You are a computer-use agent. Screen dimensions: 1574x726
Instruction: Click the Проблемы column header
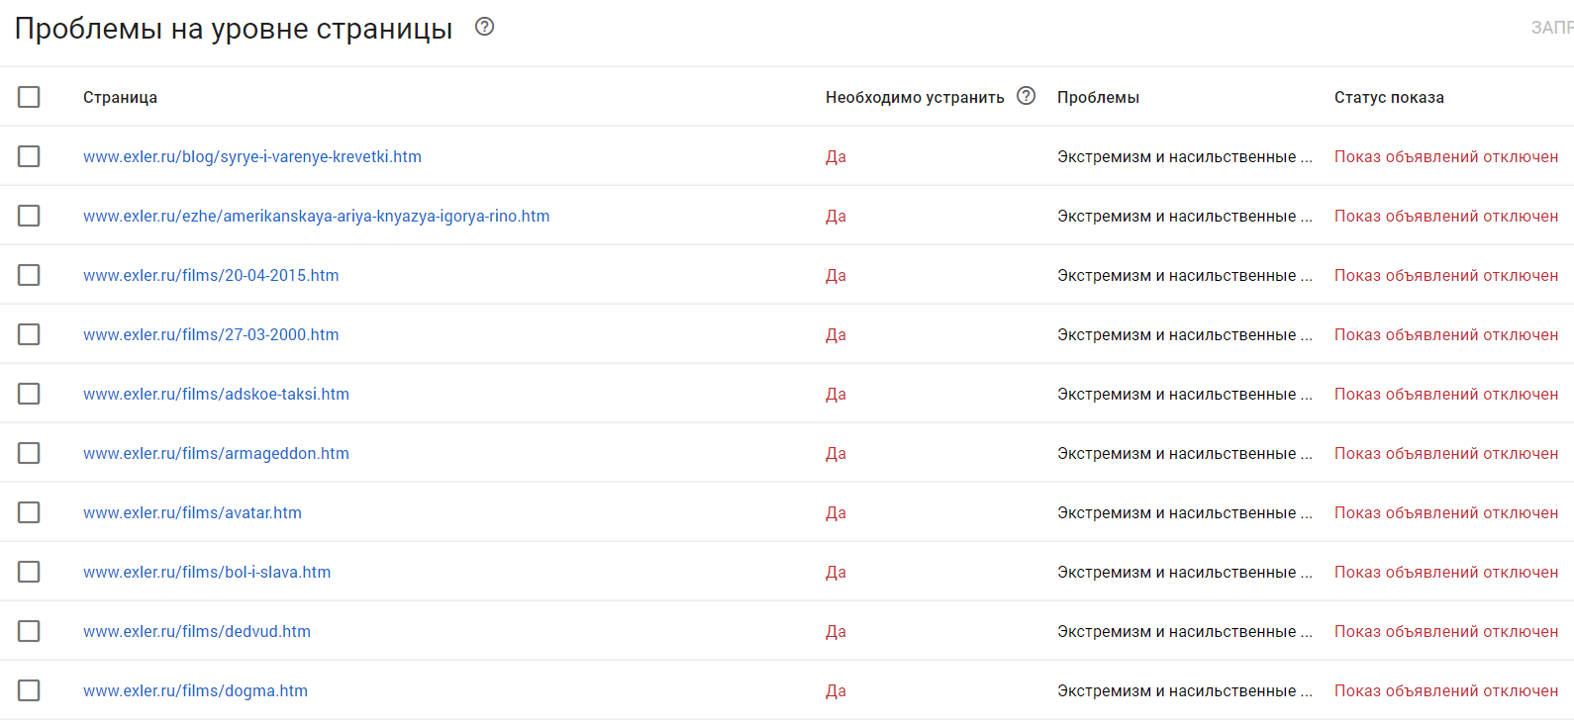point(1098,97)
